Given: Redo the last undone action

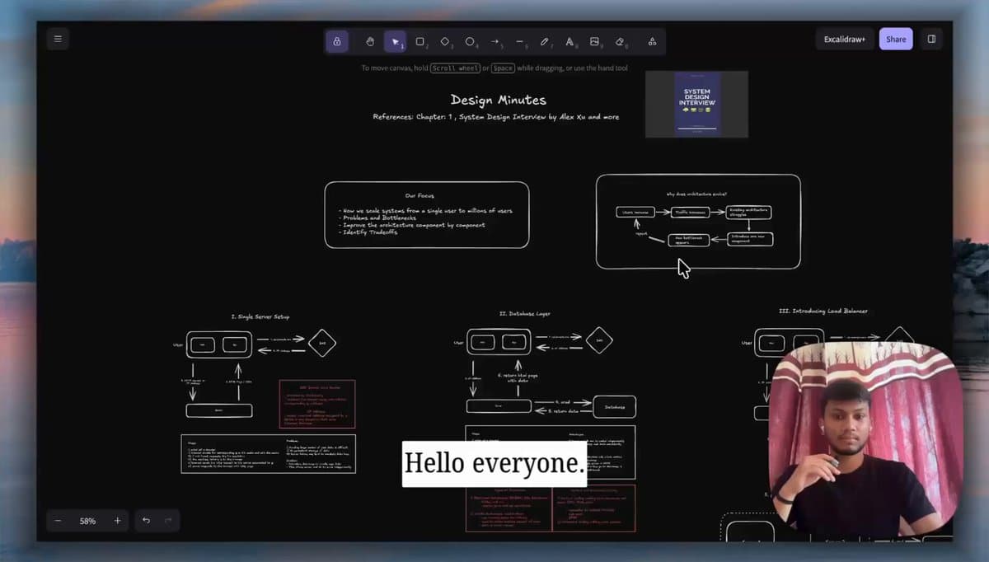Looking at the screenshot, I should point(168,521).
